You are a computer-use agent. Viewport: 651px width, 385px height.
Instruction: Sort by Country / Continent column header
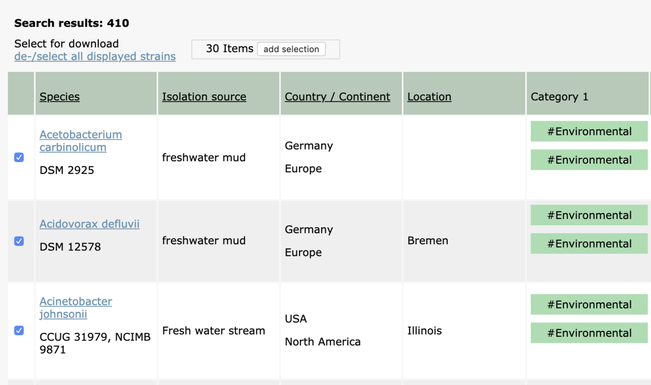point(337,97)
